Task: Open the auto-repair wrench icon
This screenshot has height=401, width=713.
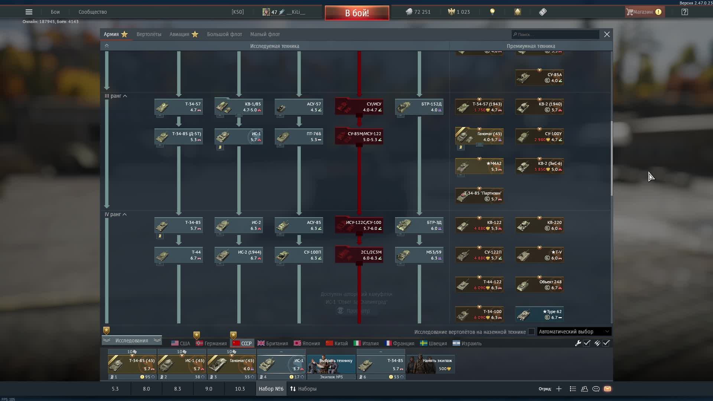Action: coord(578,343)
